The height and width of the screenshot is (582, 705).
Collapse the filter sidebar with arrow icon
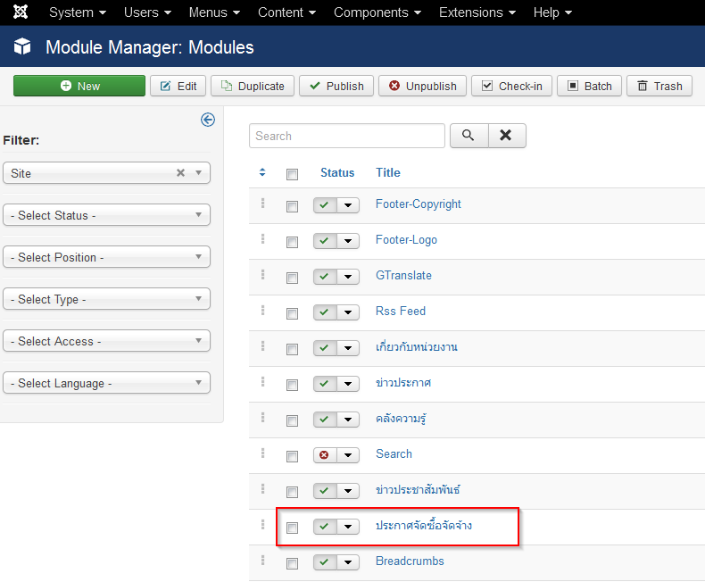click(x=208, y=120)
